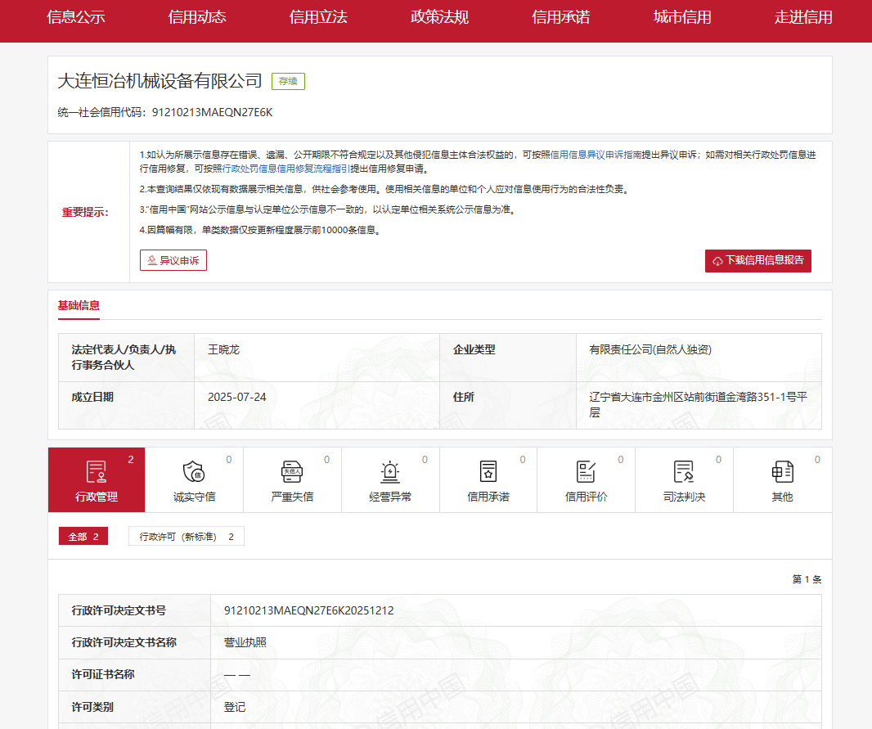
Task: Filter by 行政许可（新标准） tab
Action: (187, 537)
